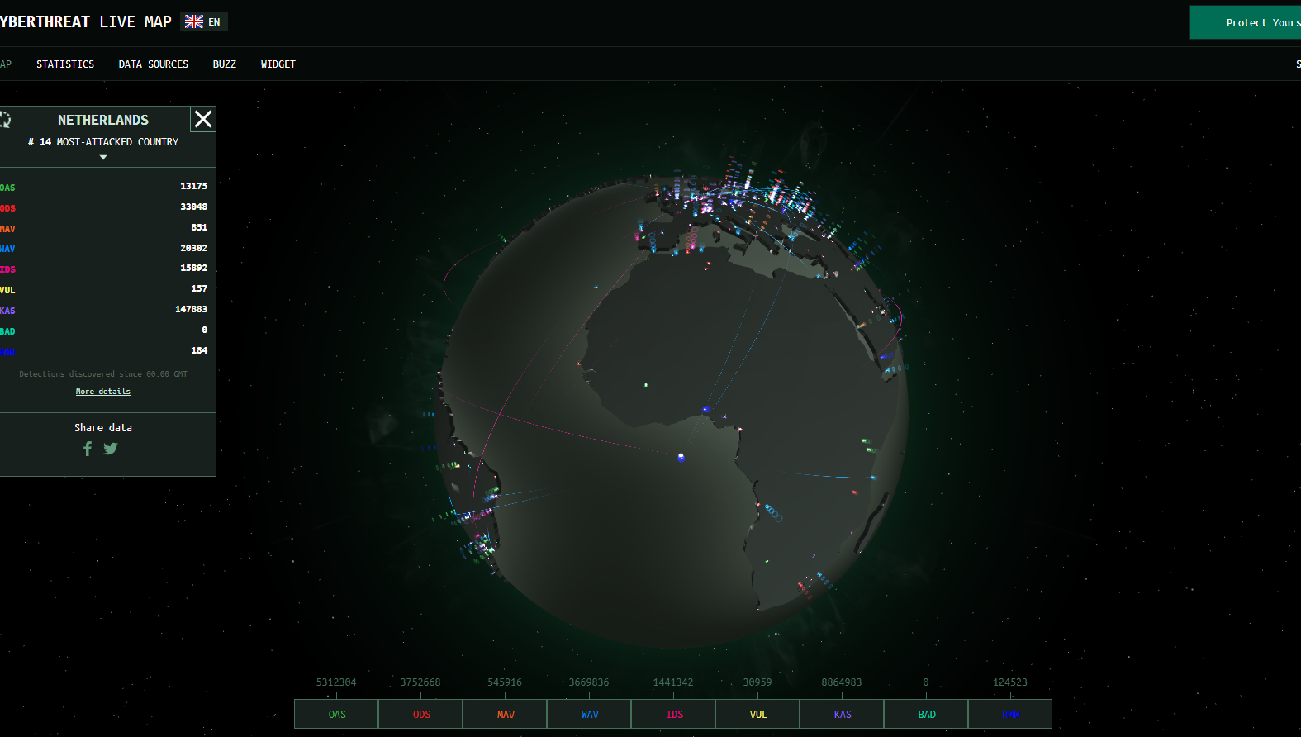
Task: Open the WIDGET tab
Action: (x=278, y=64)
